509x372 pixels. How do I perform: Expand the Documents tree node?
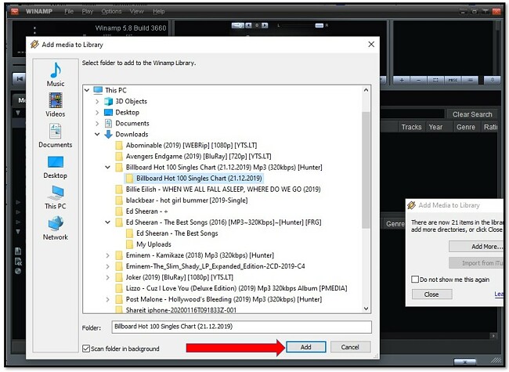click(97, 124)
